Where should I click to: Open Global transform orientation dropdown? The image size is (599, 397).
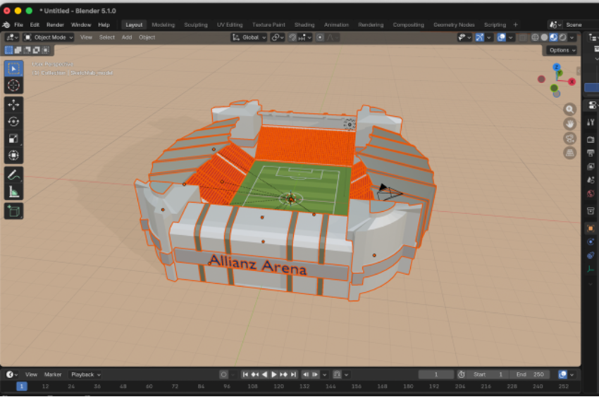pyautogui.click(x=249, y=37)
